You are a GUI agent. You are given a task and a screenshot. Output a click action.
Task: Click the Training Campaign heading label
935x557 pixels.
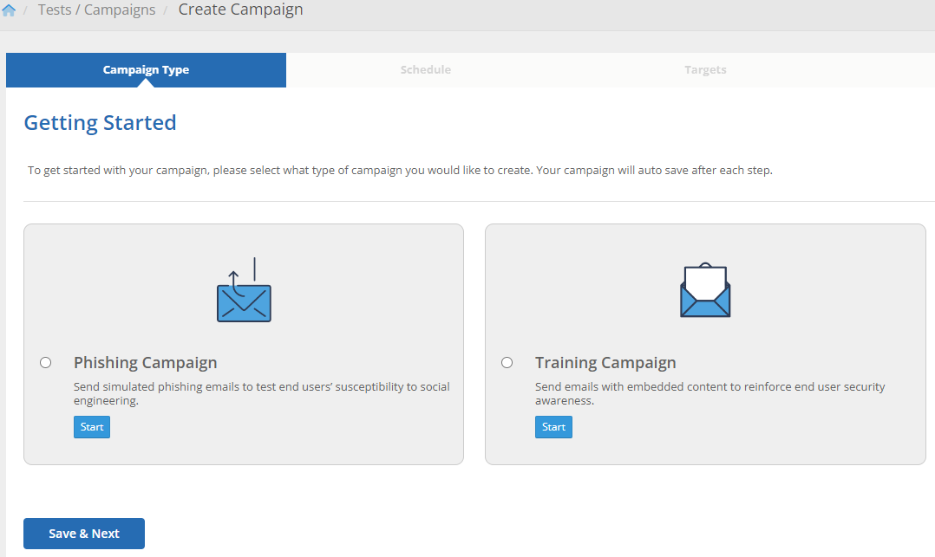click(x=605, y=363)
